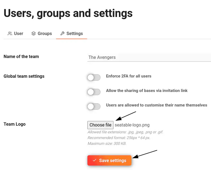Click the stacked layers icon beside Groups
The image size is (211, 170).
click(x=34, y=34)
